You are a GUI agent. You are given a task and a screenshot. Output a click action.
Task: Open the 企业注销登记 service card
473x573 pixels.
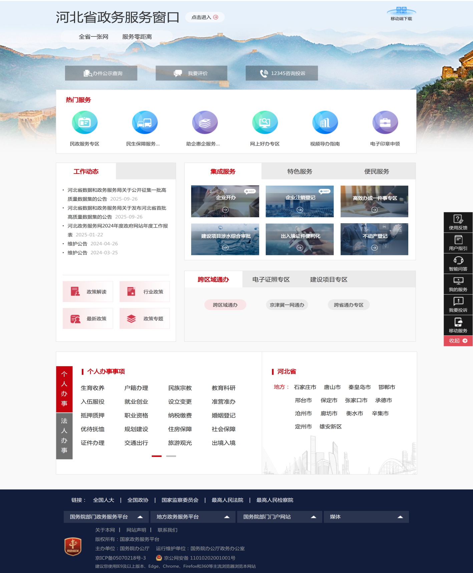click(300, 201)
